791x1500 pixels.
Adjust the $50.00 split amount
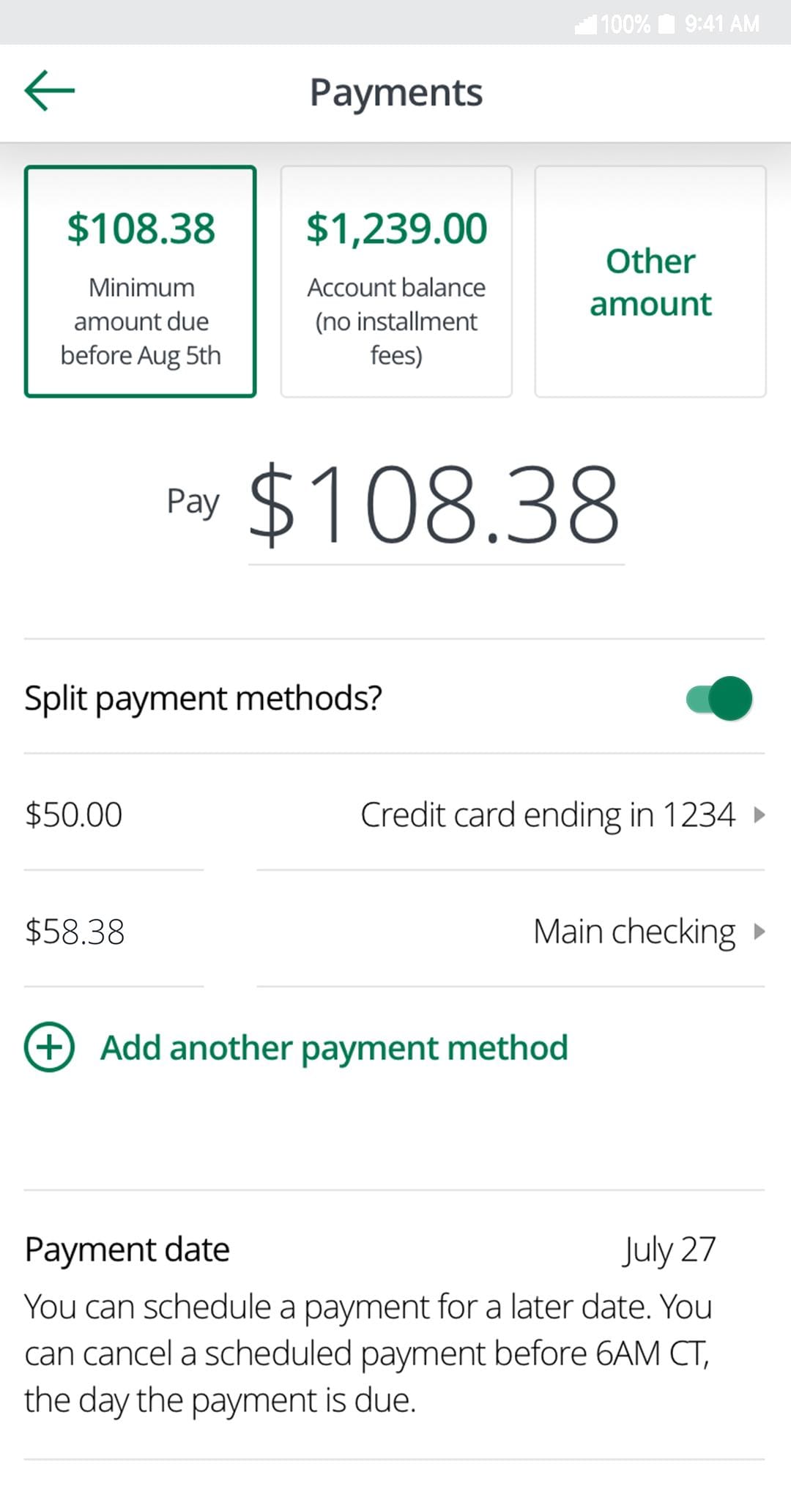73,814
